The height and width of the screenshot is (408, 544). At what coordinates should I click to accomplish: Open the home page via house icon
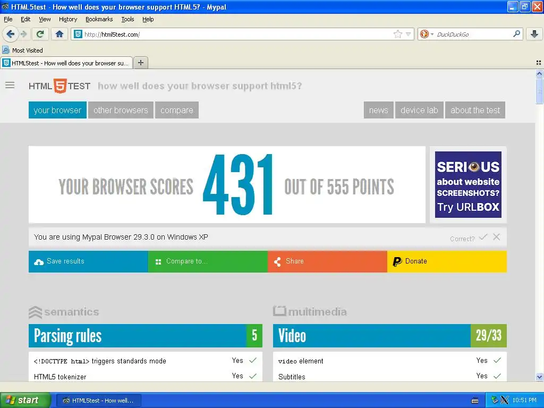pos(59,34)
